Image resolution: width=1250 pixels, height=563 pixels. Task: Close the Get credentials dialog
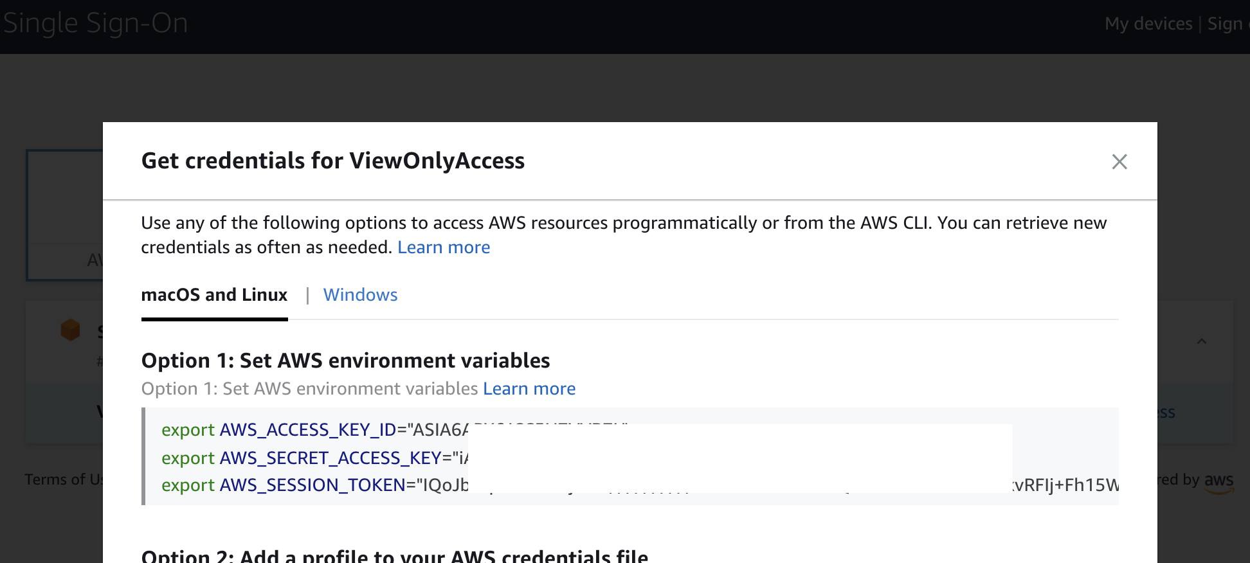point(1119,162)
